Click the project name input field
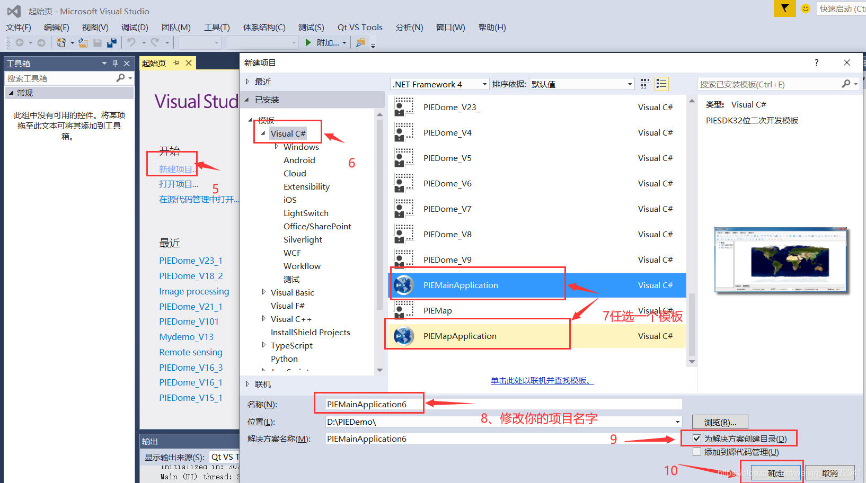The height and width of the screenshot is (483, 866). [x=503, y=404]
